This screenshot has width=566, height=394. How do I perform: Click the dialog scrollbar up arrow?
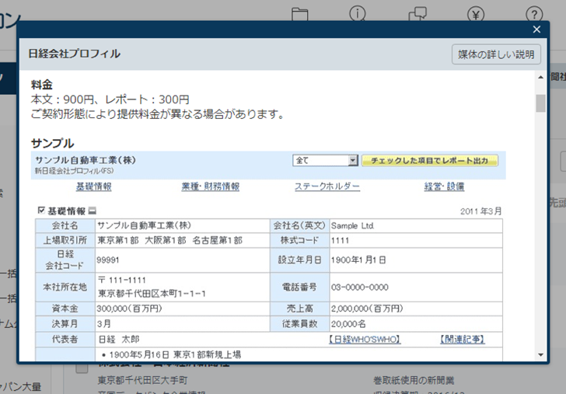(x=540, y=78)
